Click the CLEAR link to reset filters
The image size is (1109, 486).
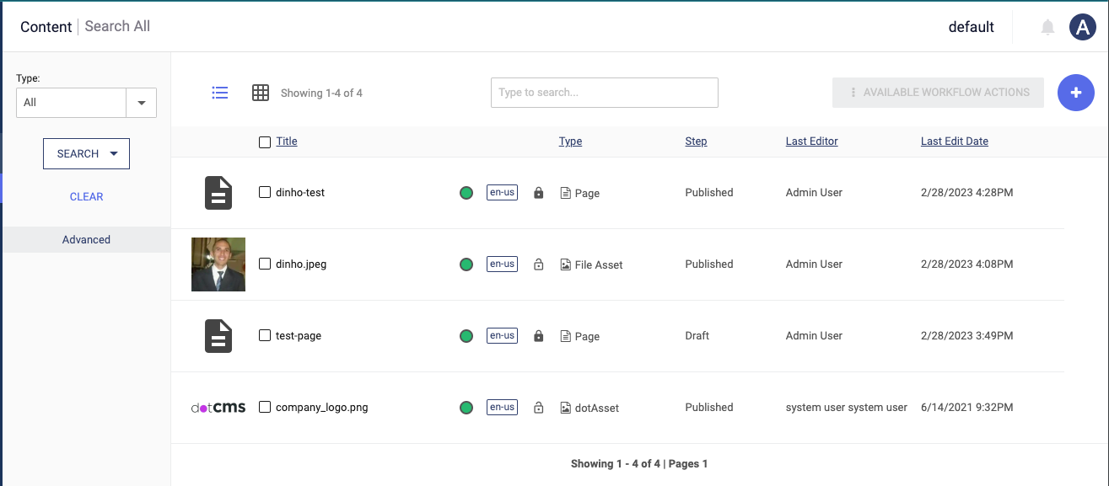pyautogui.click(x=86, y=196)
